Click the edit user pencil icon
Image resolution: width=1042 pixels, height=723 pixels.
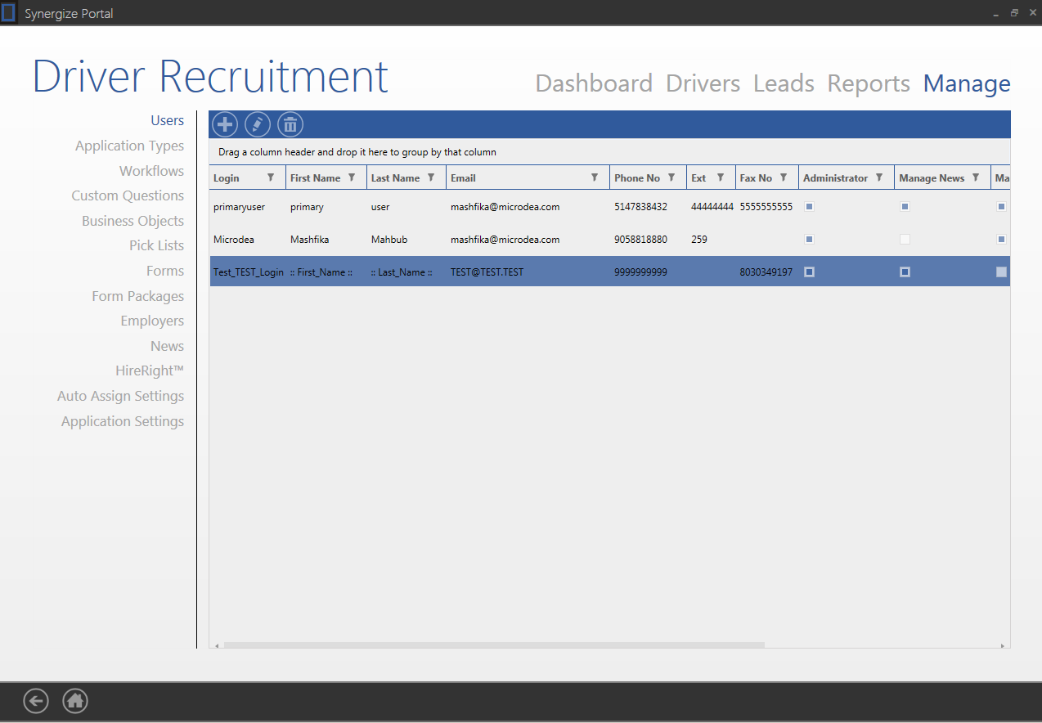(258, 124)
